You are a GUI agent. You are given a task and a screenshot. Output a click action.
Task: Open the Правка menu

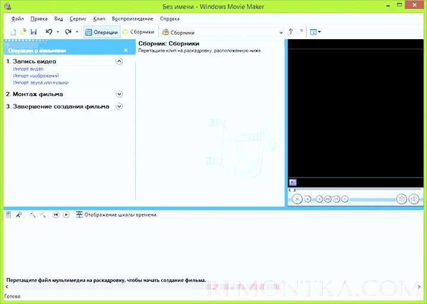(x=39, y=19)
